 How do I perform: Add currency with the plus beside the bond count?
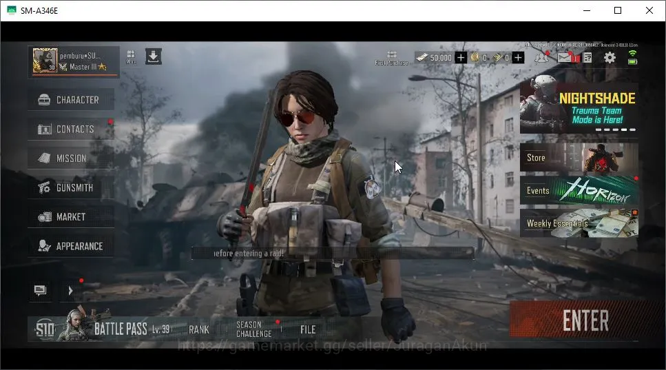click(518, 57)
